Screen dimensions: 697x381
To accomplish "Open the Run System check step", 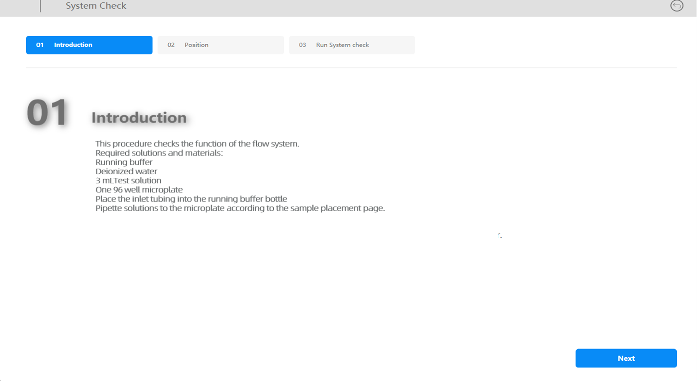I will coord(352,45).
